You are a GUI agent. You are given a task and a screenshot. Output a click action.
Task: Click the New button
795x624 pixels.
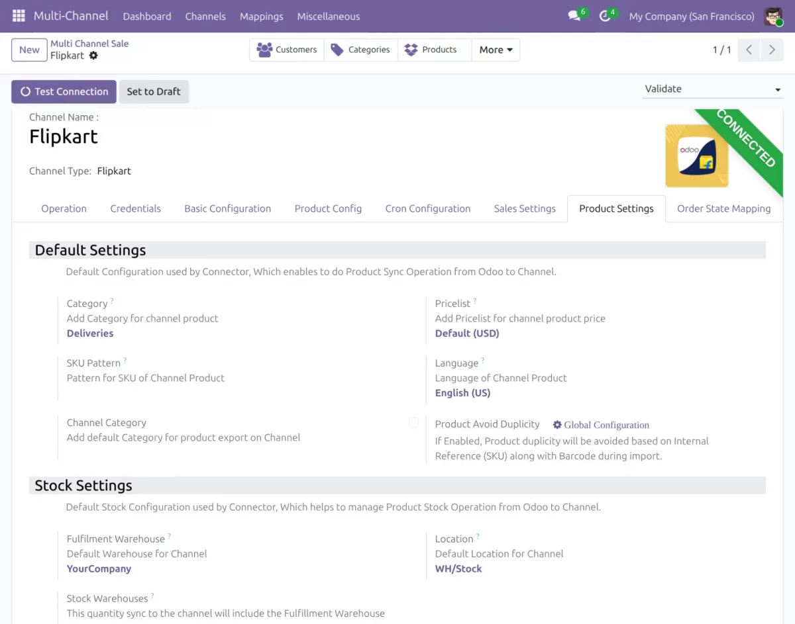[29, 50]
